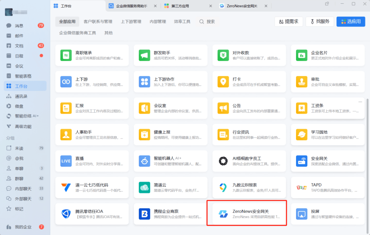Launch the 直播 LIVE app icon
370x235 pixels.
[66, 161]
